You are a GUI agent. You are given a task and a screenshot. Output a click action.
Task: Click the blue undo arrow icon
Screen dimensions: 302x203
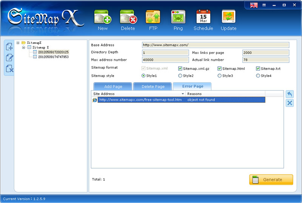(x=290, y=94)
